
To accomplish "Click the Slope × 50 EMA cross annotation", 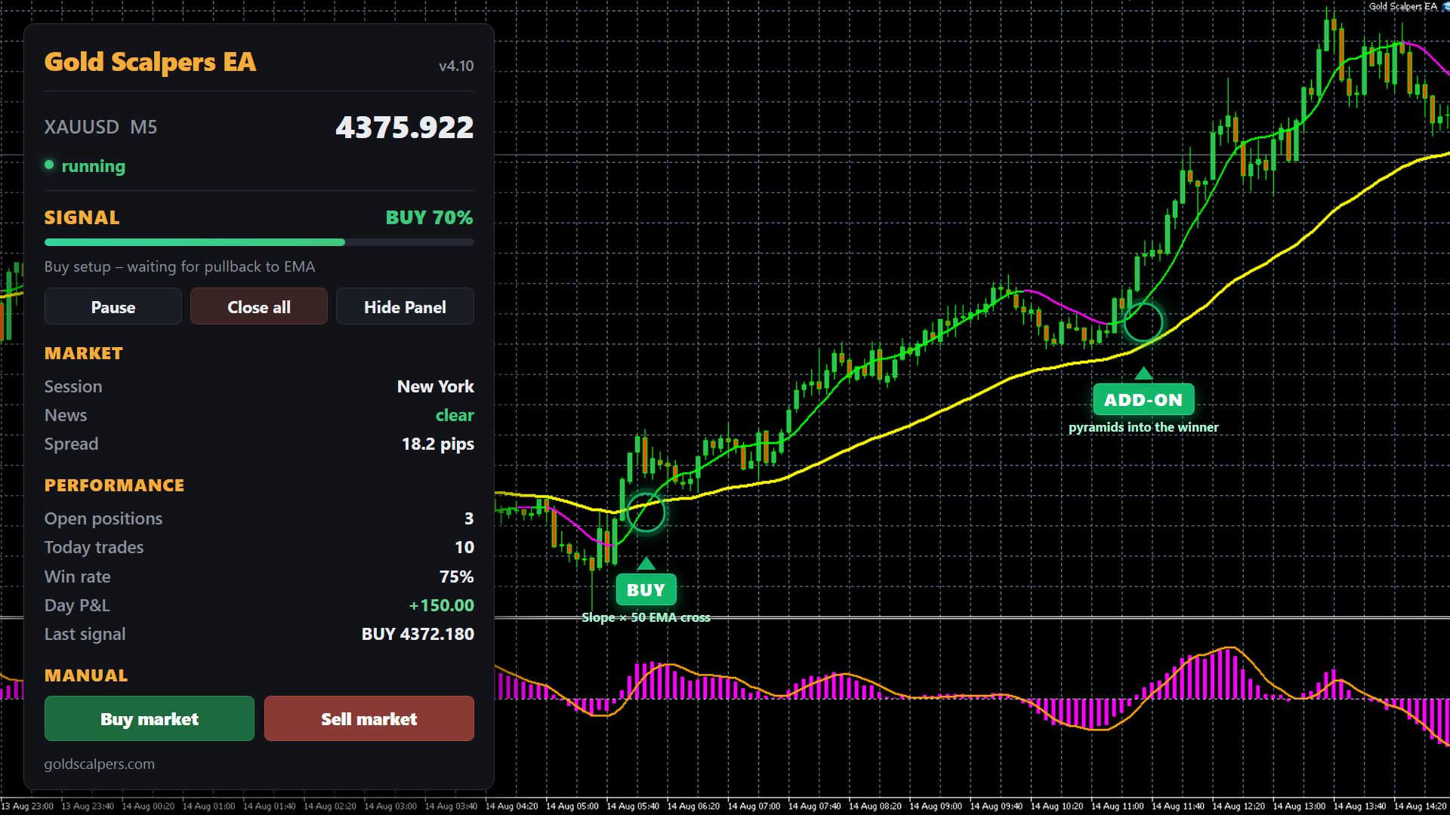I will 646,617.
